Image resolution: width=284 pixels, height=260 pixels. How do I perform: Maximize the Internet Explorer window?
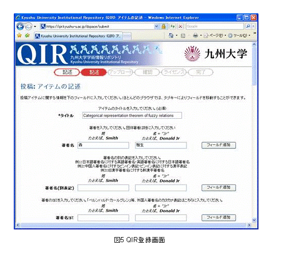click(x=246, y=17)
